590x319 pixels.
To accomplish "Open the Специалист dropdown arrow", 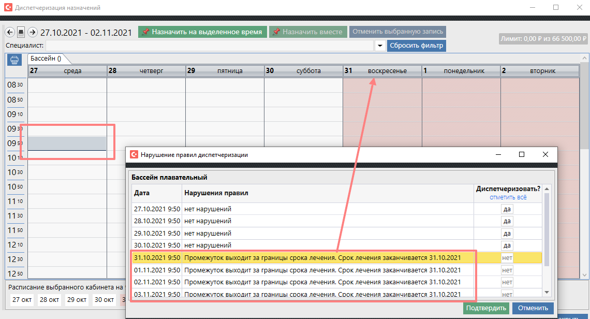I will [x=380, y=46].
